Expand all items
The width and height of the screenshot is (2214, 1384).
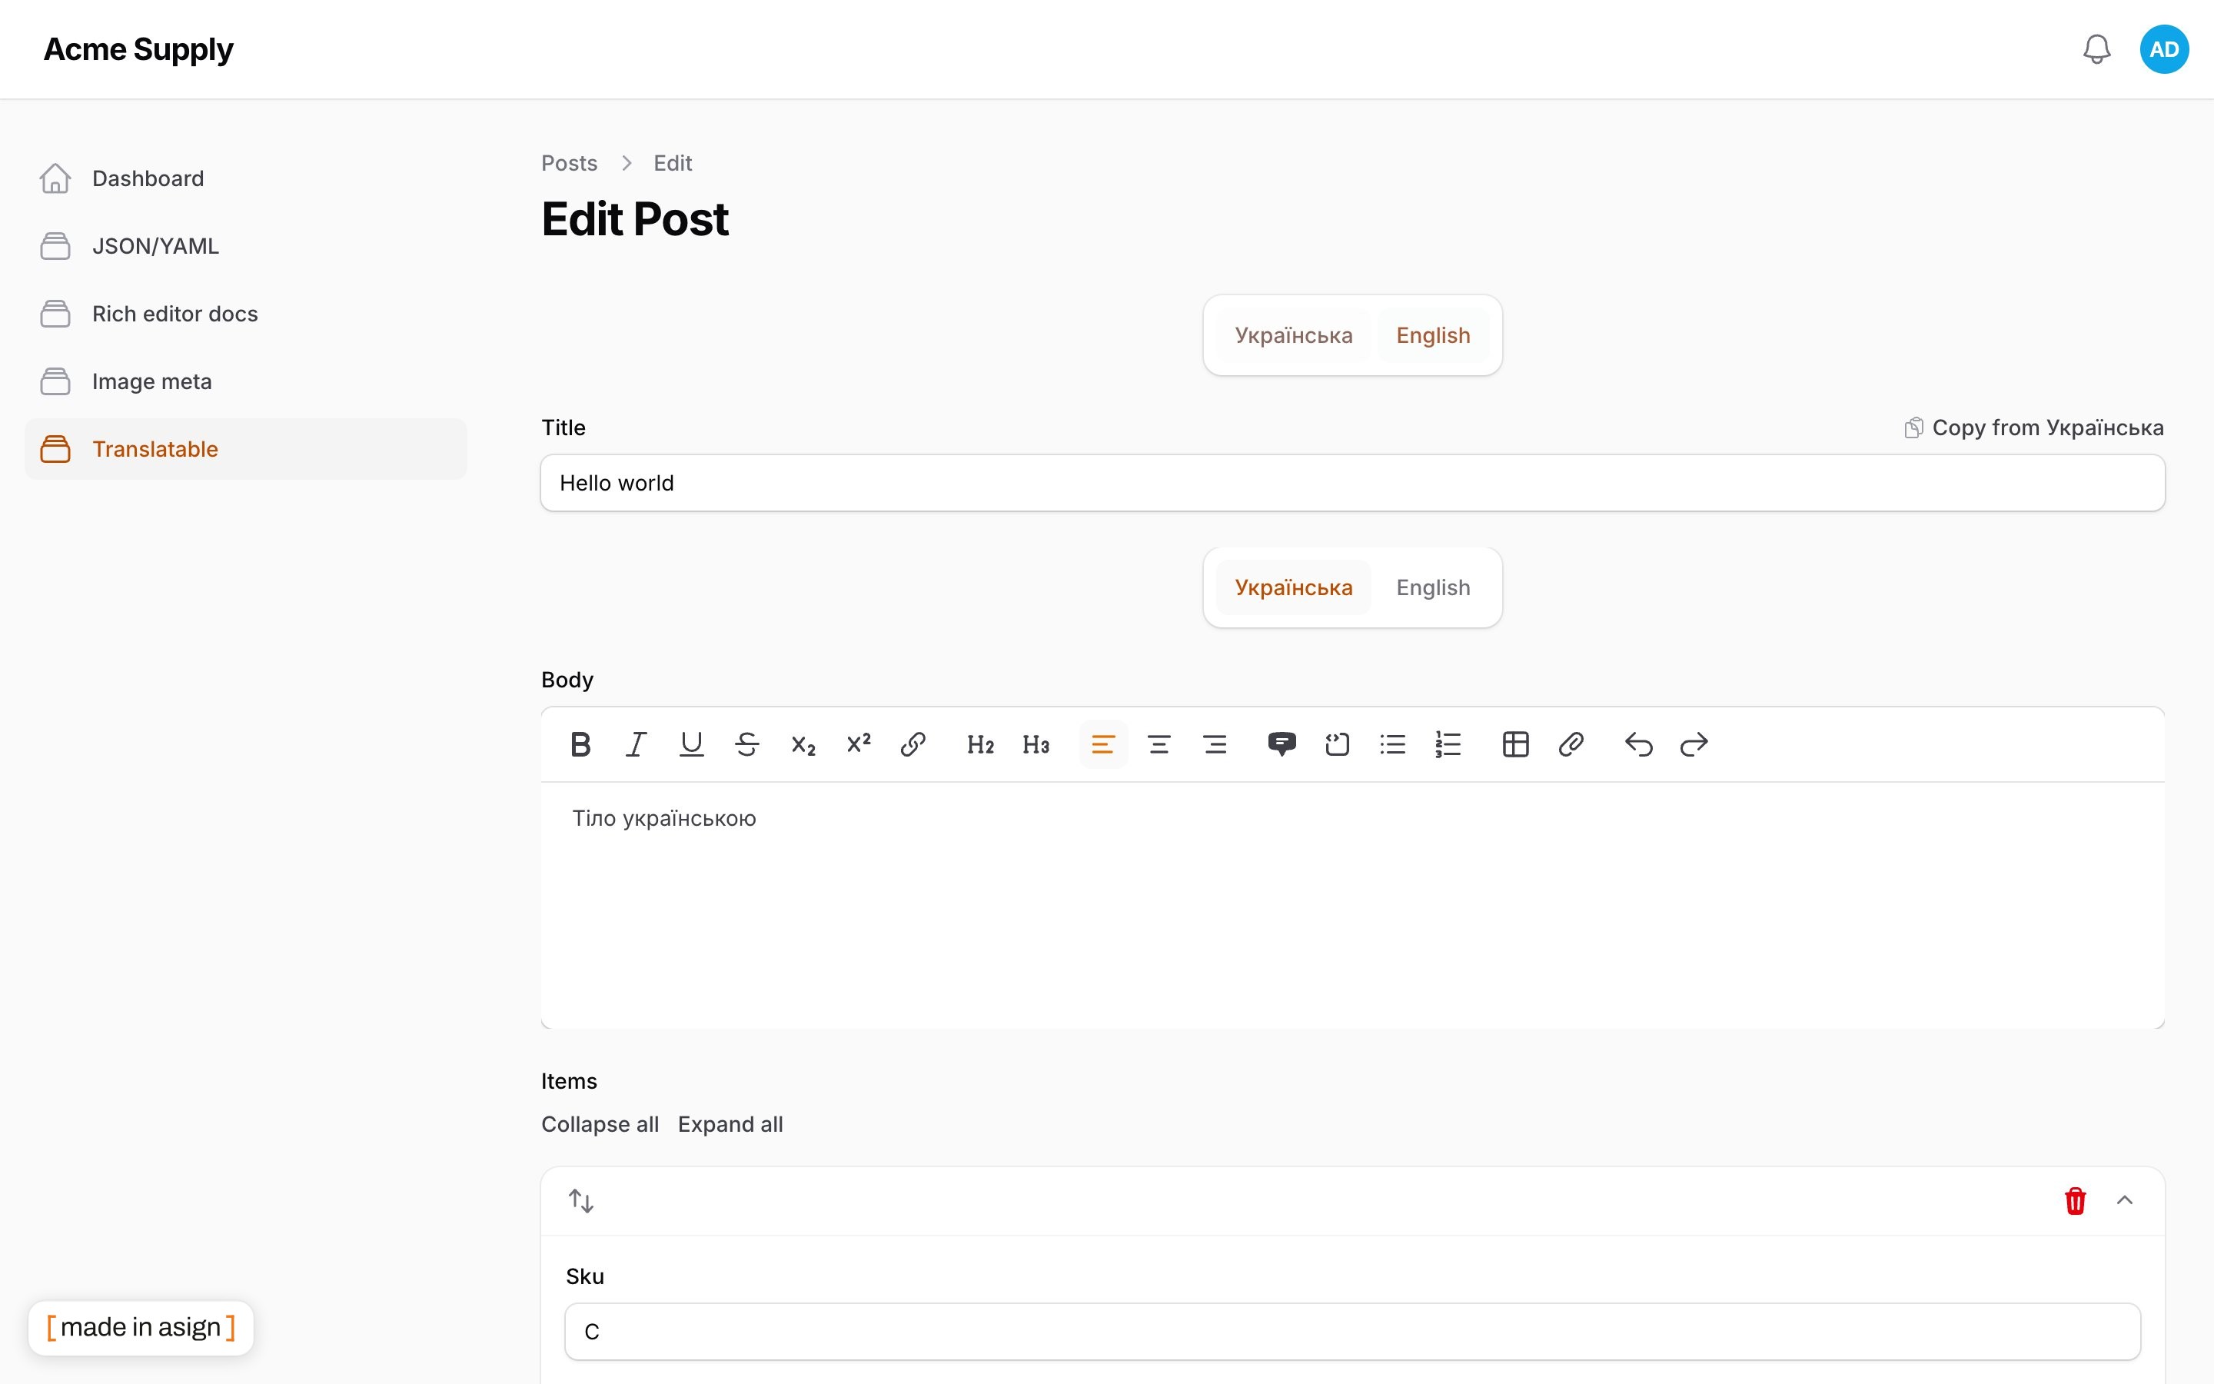click(x=730, y=1124)
